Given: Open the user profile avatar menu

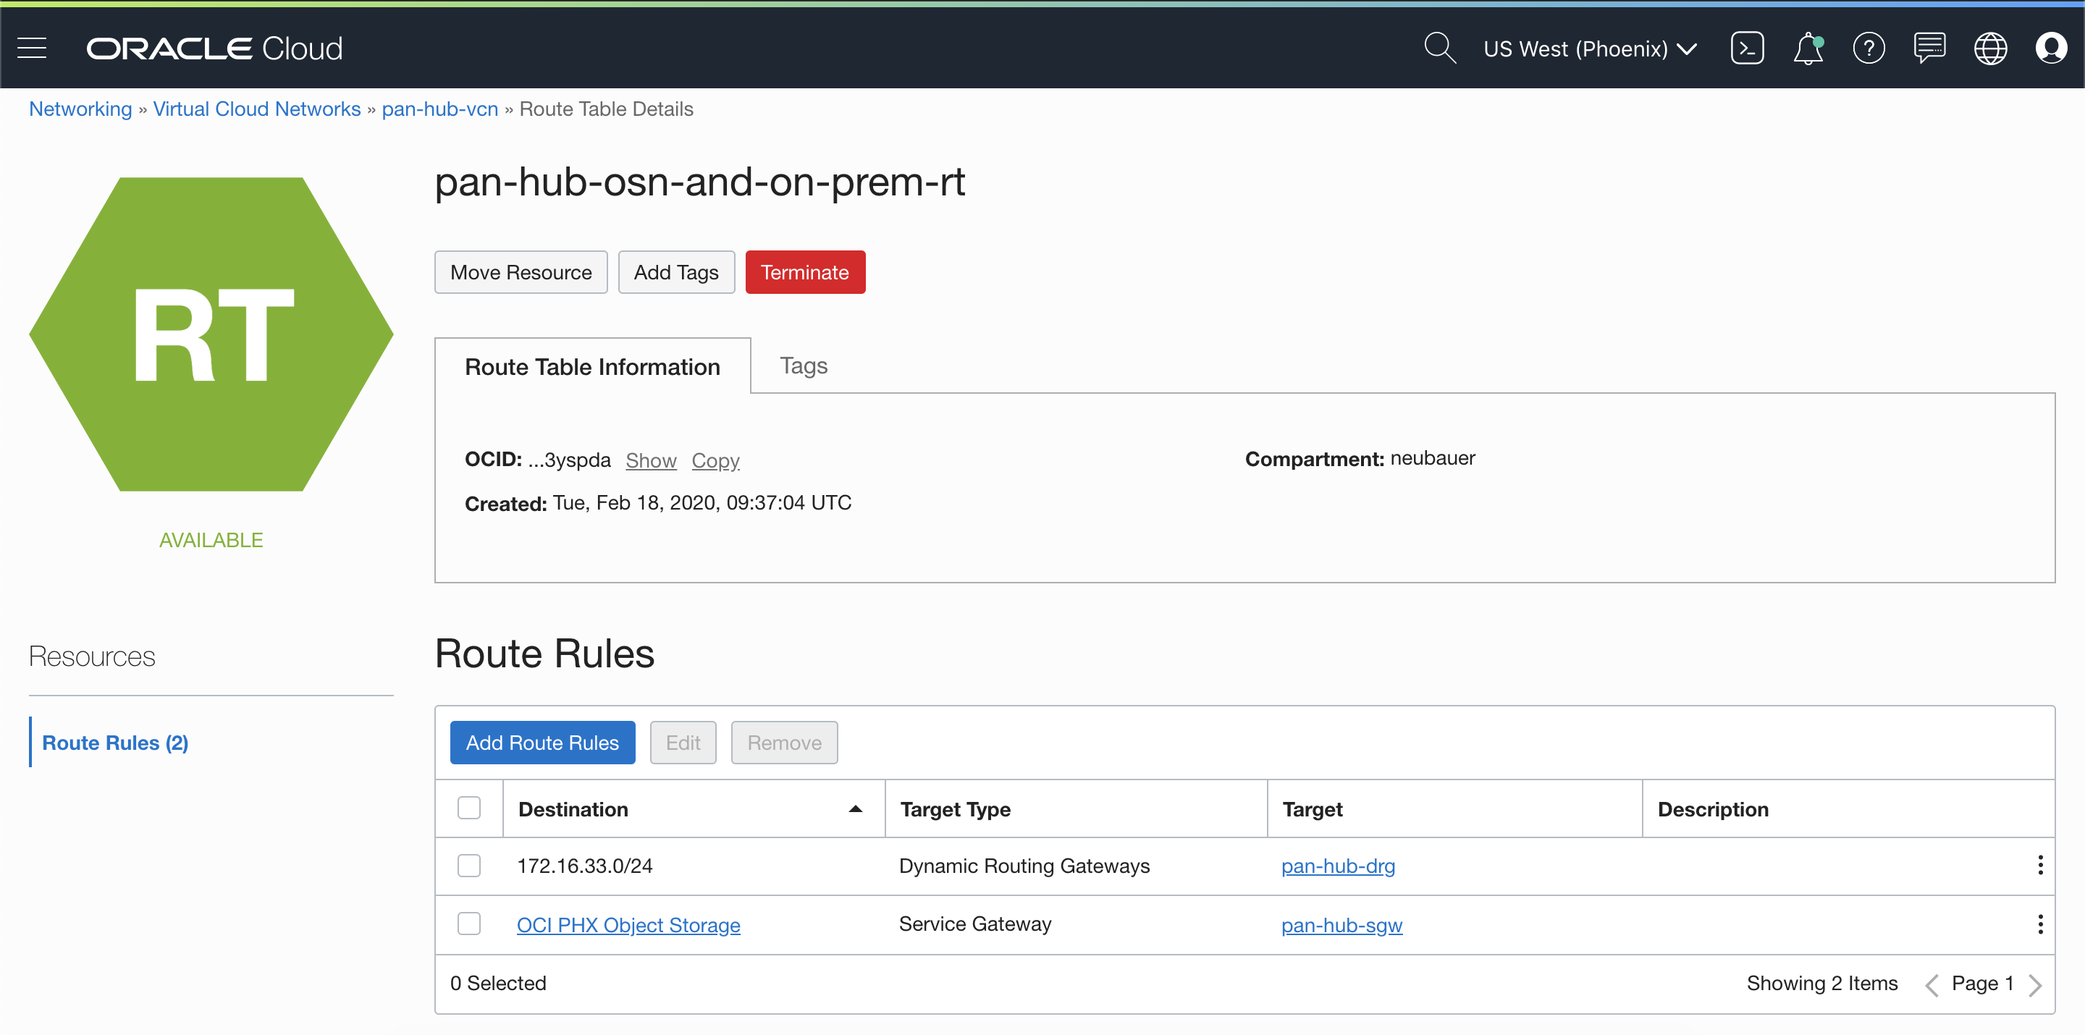Looking at the screenshot, I should click(x=2050, y=48).
